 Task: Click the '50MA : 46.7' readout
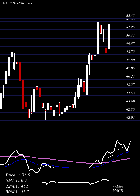pyautogui.click(x=18, y=192)
